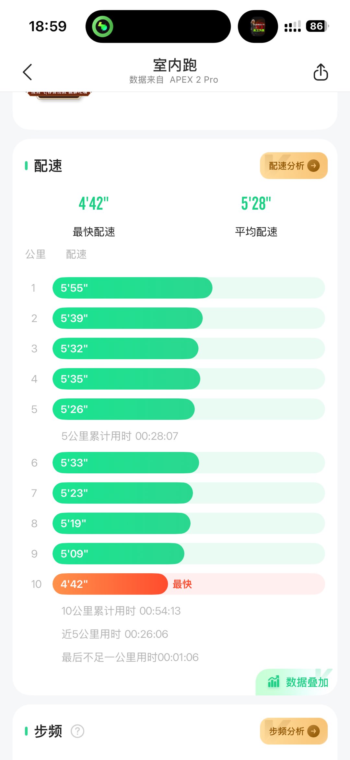Screen dimensions: 350x760
Task: Select the fastest kilometer 10 orange bar
Action: (110, 584)
